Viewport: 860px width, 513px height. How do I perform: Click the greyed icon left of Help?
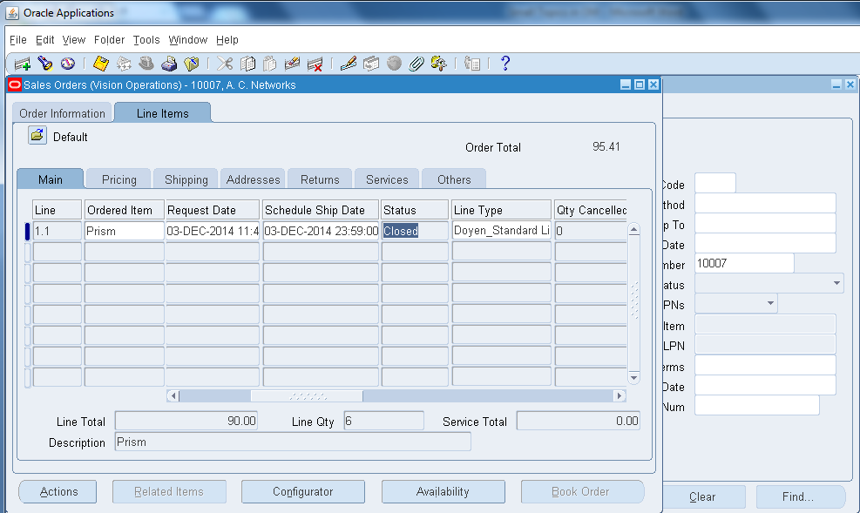(472, 64)
